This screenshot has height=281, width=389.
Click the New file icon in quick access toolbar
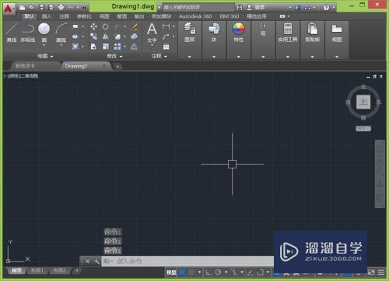[22, 7]
